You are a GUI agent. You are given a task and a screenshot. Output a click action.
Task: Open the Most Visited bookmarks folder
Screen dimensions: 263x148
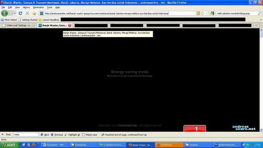point(9,20)
